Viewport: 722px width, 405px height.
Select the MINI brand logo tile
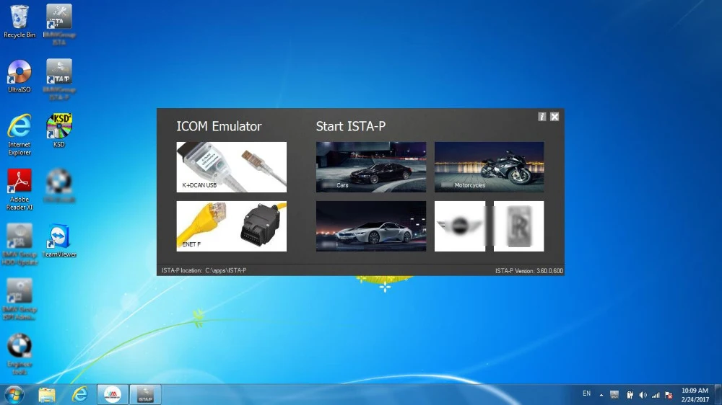click(459, 226)
